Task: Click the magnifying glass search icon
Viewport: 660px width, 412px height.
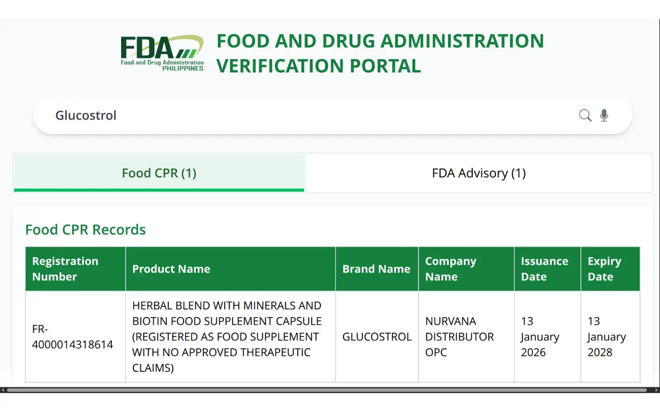Action: click(x=585, y=115)
